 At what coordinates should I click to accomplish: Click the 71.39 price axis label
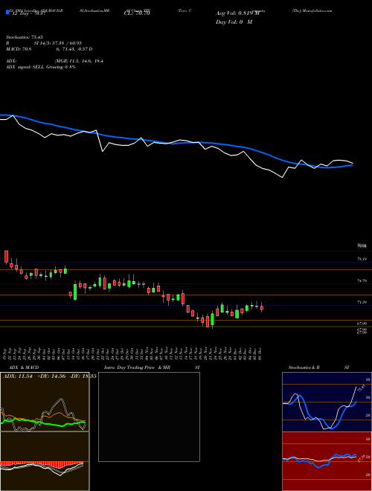[362, 302]
